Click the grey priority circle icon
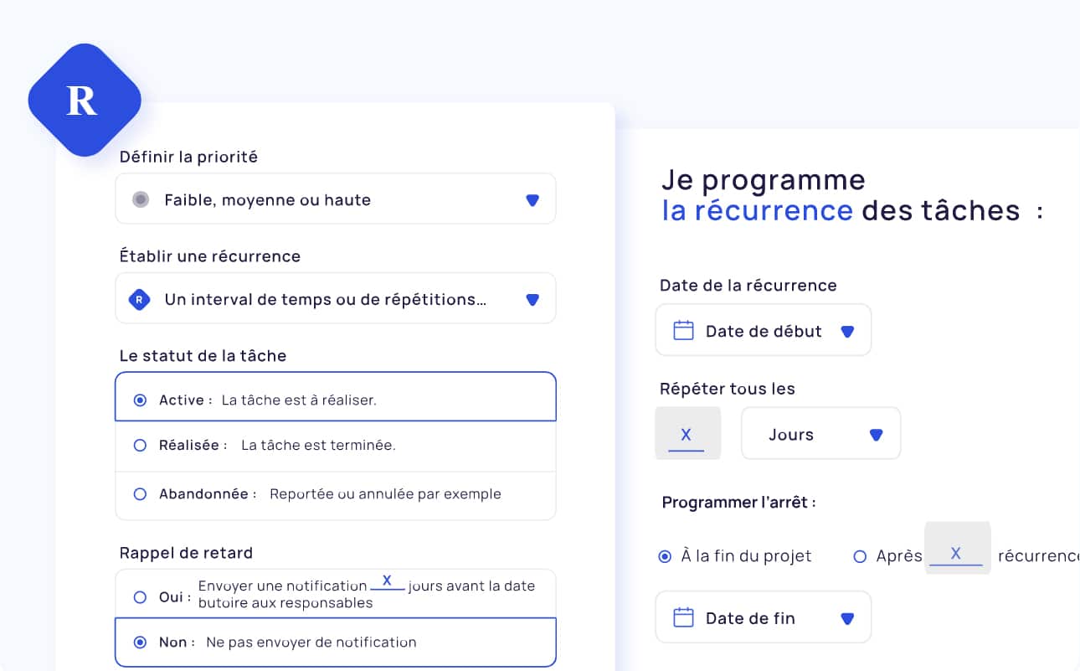 (x=141, y=199)
